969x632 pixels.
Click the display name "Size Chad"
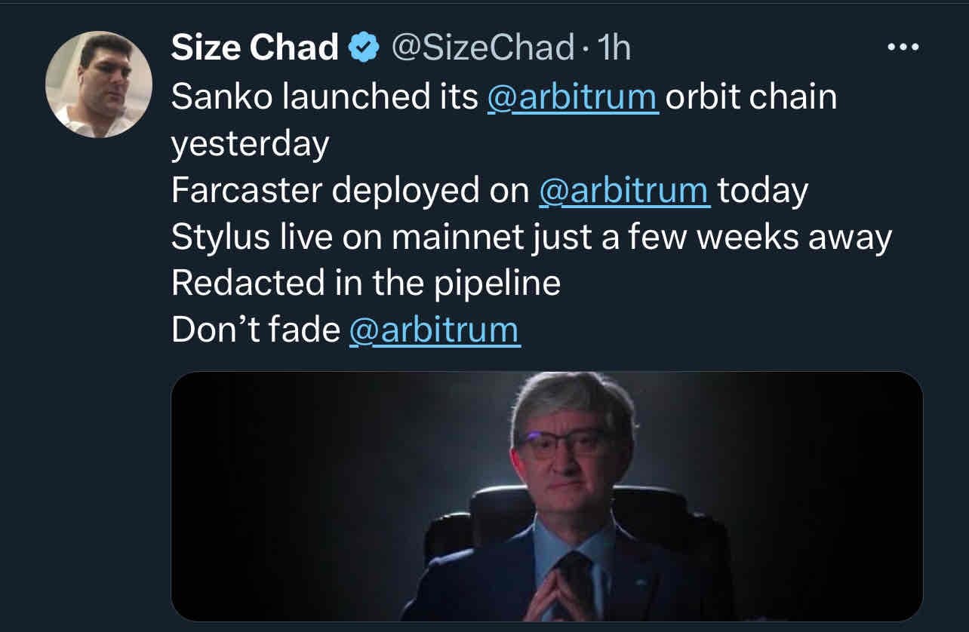(254, 48)
